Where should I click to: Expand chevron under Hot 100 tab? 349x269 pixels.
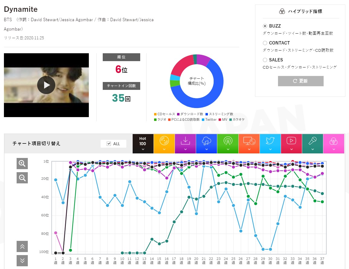(143, 149)
